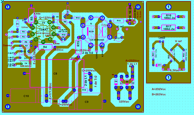This screenshot has width=194, height=115.
Task: Click resistor R15 near the EL34 socket
Action: tap(78, 44)
